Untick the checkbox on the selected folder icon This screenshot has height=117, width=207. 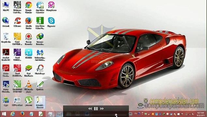tap(37, 97)
